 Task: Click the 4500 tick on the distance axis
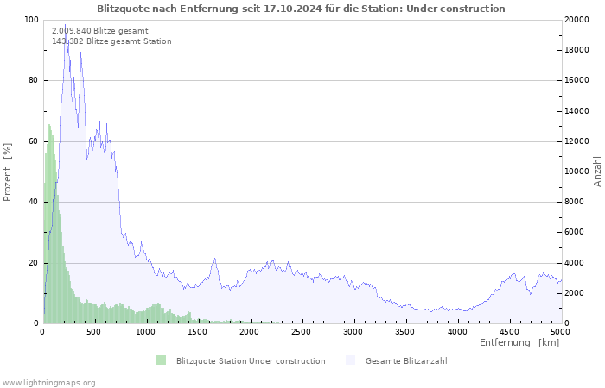point(507,331)
